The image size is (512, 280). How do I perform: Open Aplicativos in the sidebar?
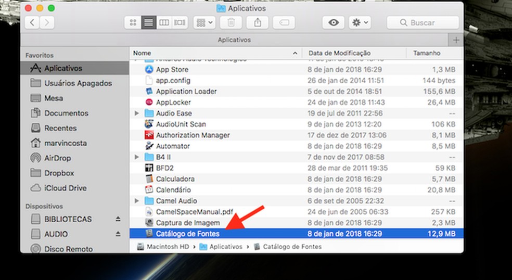(74, 68)
